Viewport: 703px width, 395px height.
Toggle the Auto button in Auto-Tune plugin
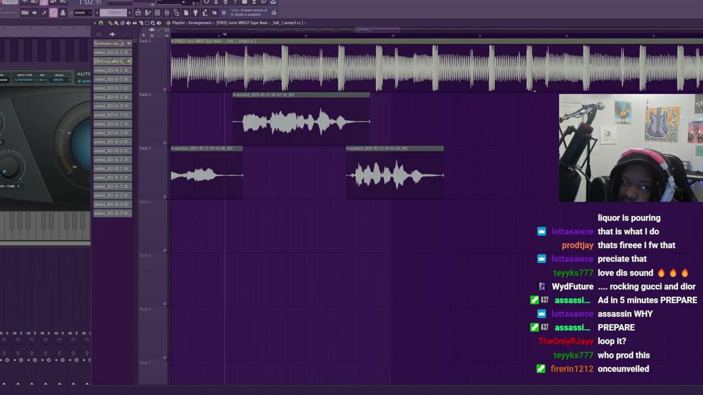[84, 81]
